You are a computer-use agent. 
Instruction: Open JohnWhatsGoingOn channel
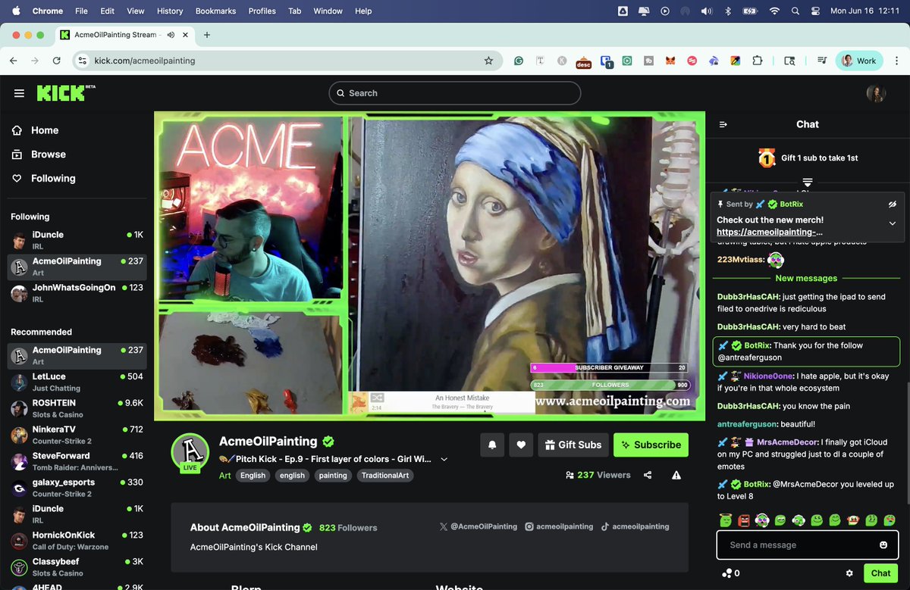[77, 293]
